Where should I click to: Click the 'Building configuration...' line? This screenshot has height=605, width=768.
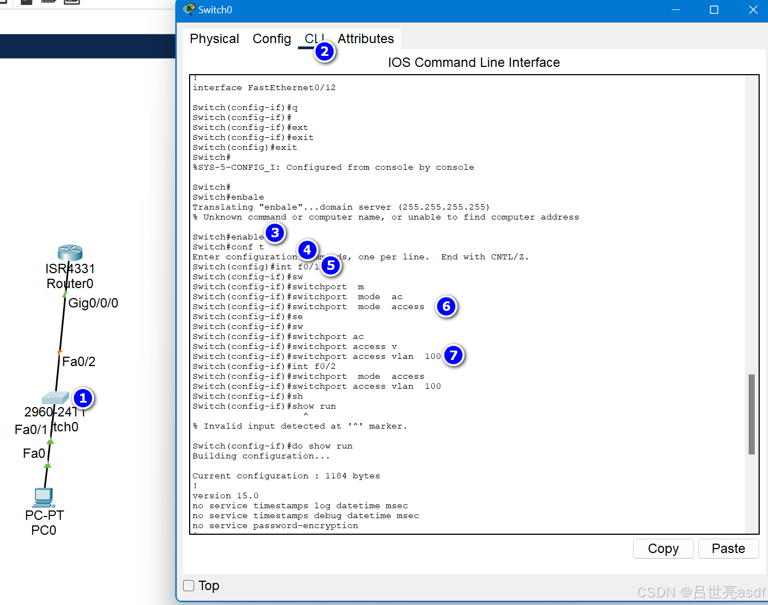pyautogui.click(x=261, y=456)
